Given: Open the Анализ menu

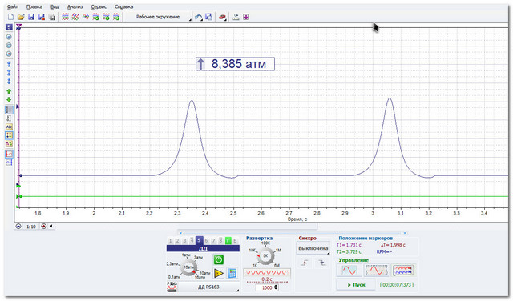Looking at the screenshot, I should point(75,6).
